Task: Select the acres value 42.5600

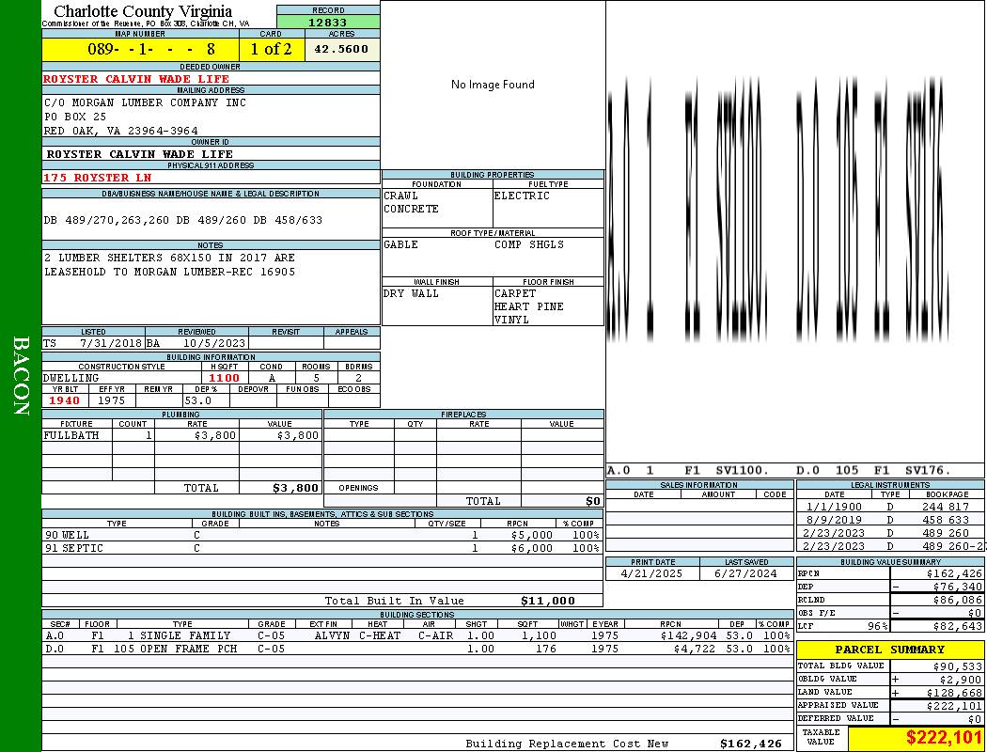Action: (x=341, y=49)
